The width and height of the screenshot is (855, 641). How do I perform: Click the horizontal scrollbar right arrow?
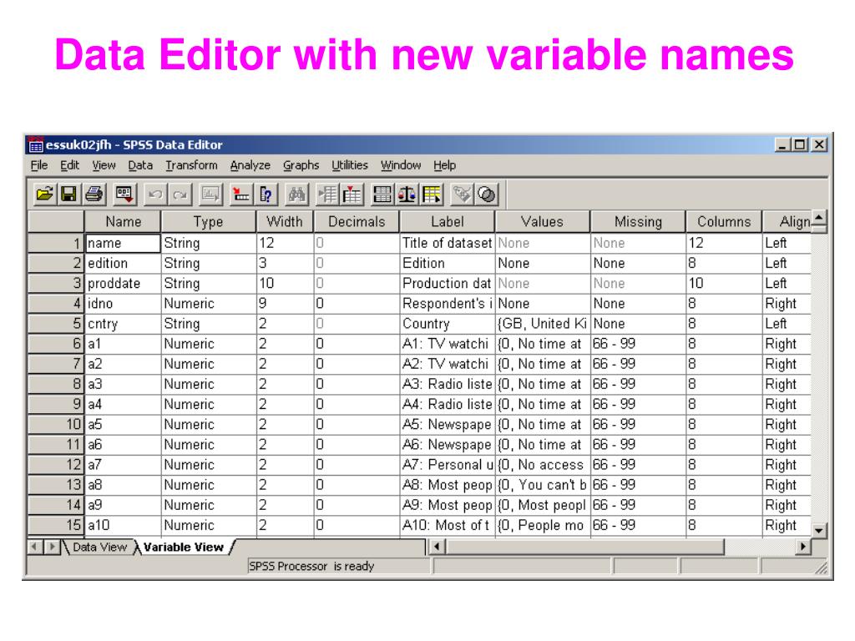(802, 546)
